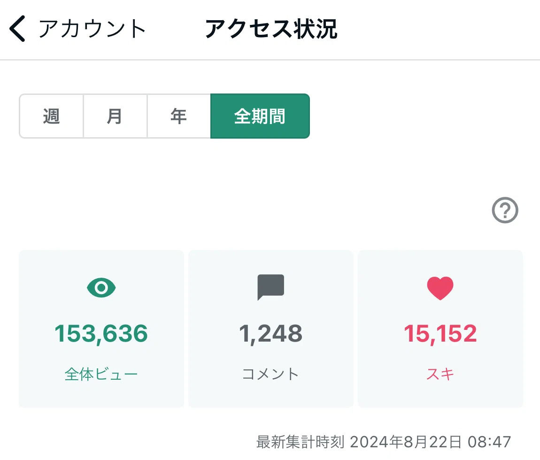
Task: Click the スキ label
Action: point(440,374)
